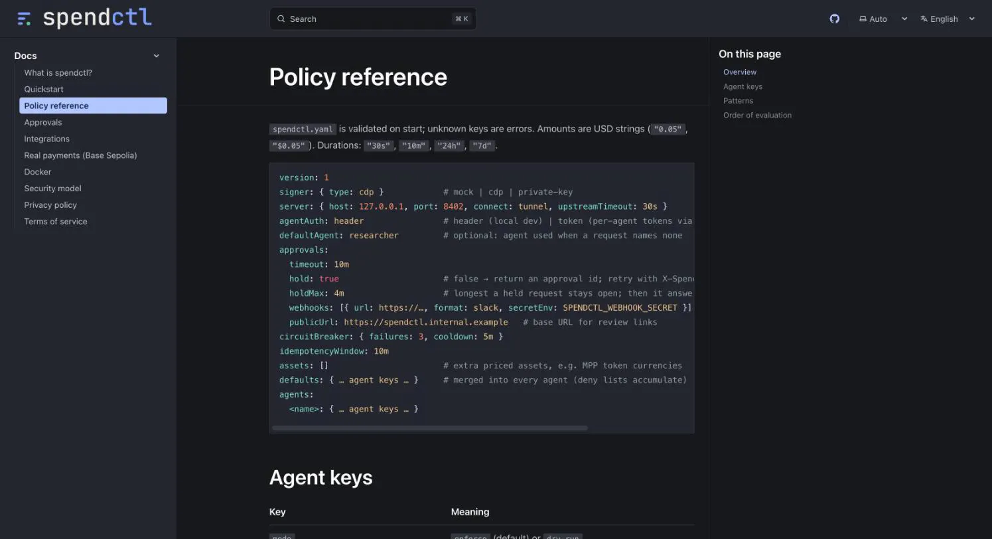The width and height of the screenshot is (992, 539).
Task: Click the 'assets: []' code text
Action: point(304,366)
